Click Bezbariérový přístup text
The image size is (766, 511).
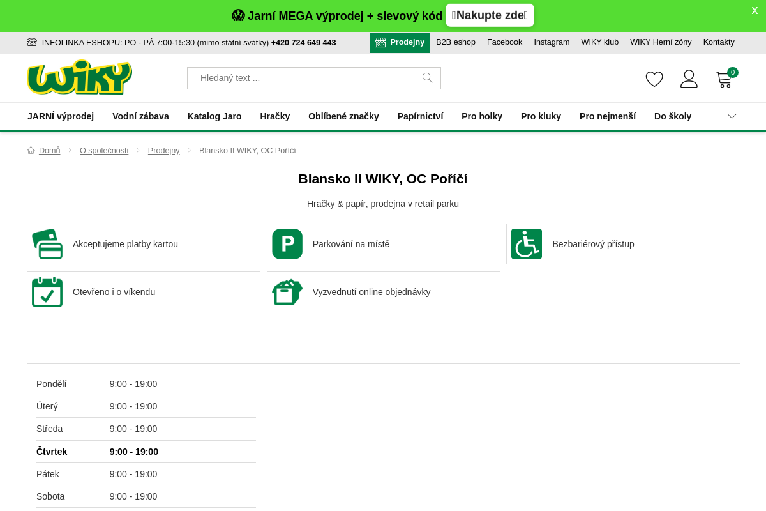coord(594,244)
